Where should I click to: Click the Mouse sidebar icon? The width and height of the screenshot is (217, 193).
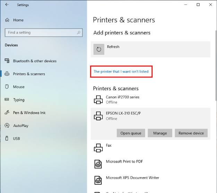[7, 86]
